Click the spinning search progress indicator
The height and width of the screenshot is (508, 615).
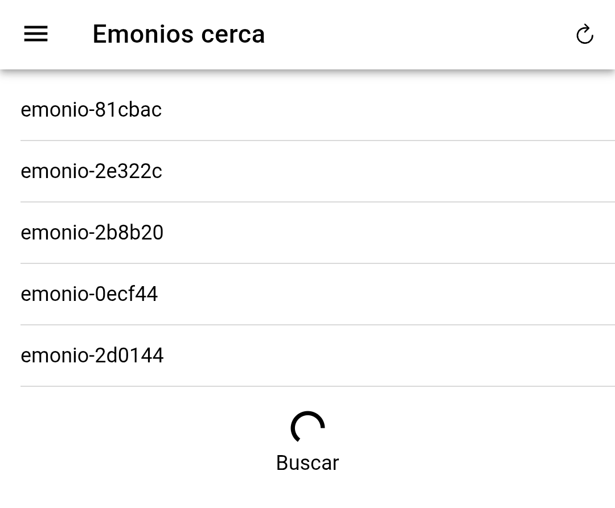(307, 426)
